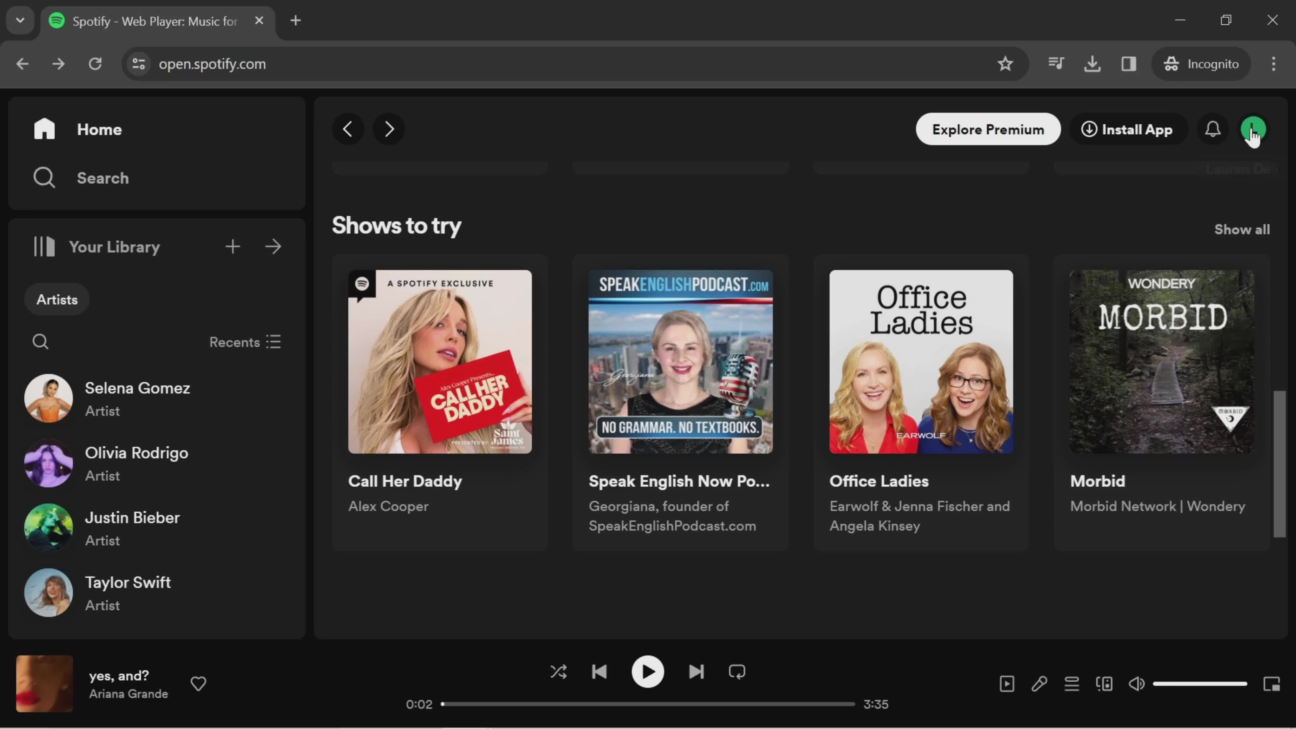
Task: Click Show all for shows
Action: 1242,230
